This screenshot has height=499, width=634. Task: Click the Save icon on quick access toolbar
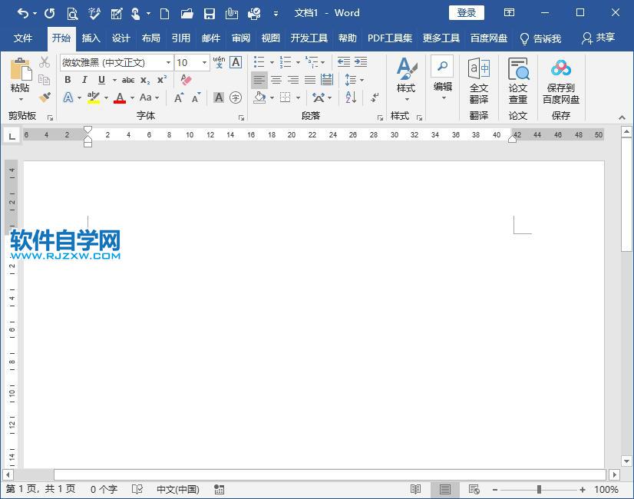[210, 13]
